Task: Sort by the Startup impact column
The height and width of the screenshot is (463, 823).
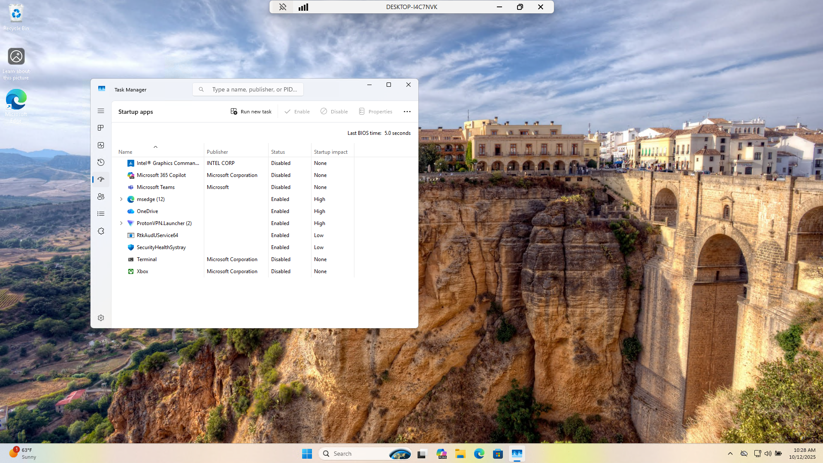Action: tap(330, 152)
